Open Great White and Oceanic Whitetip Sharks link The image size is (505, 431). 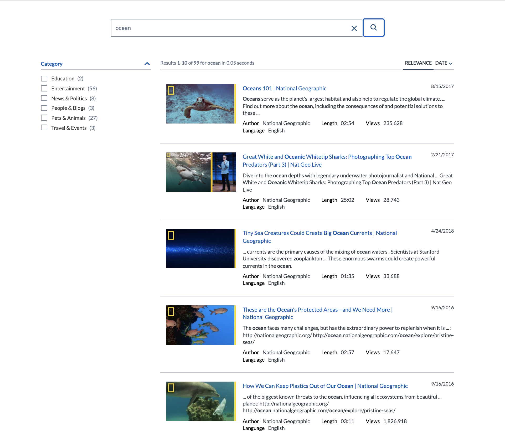click(x=327, y=161)
